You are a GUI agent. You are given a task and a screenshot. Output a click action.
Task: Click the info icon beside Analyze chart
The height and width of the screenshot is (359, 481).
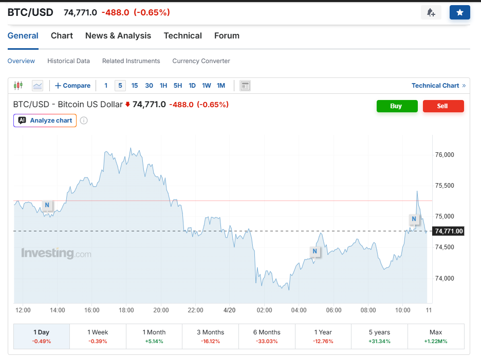pyautogui.click(x=84, y=121)
